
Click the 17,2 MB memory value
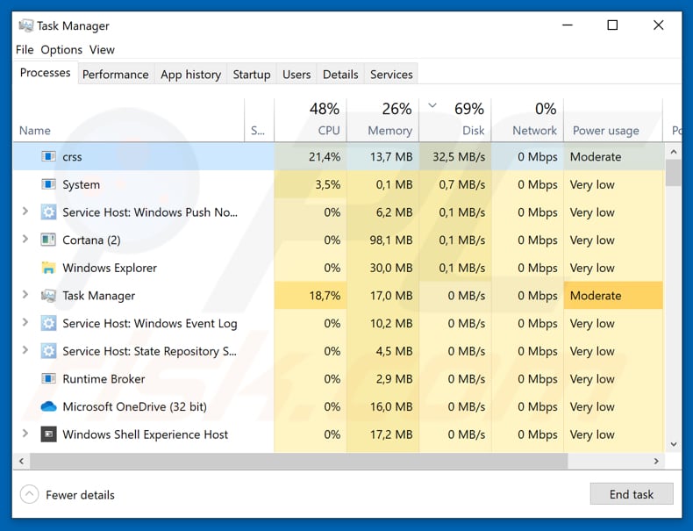pos(391,434)
